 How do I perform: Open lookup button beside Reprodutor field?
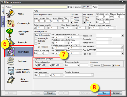[110, 39]
